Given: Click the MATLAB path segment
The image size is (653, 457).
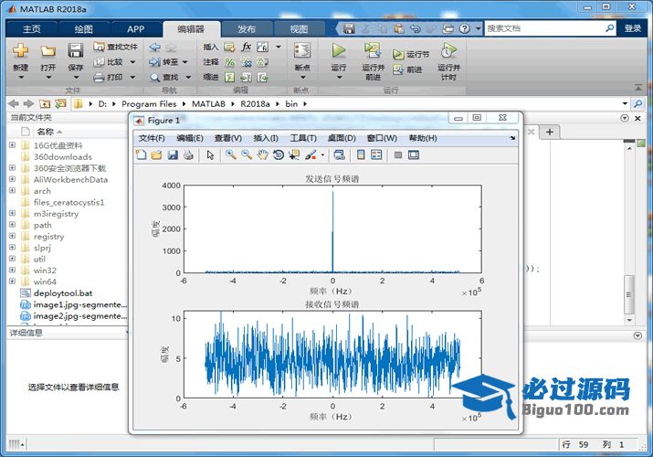Looking at the screenshot, I should click(x=208, y=103).
